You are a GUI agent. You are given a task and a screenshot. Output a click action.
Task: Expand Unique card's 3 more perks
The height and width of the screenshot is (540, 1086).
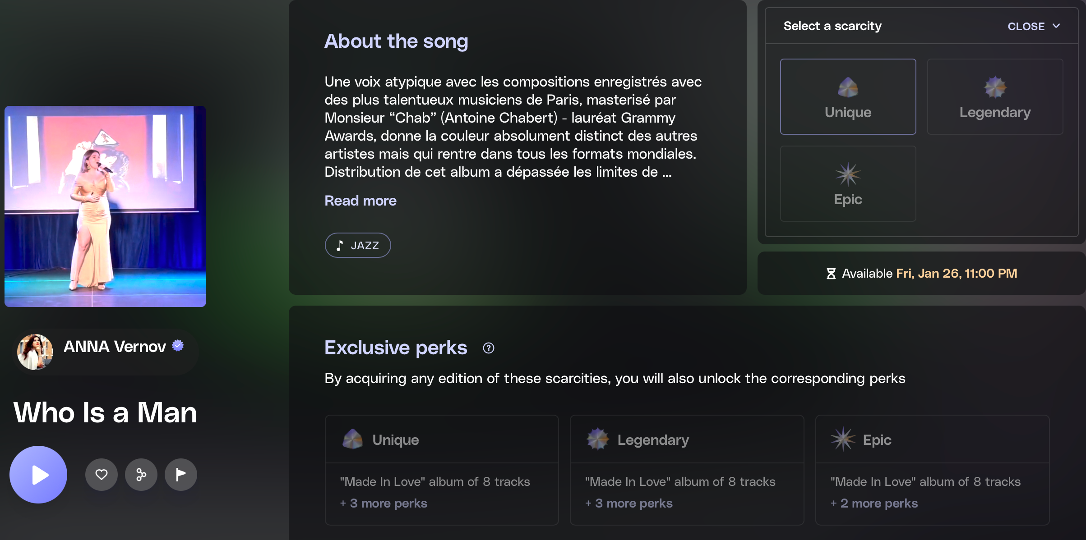(388, 503)
